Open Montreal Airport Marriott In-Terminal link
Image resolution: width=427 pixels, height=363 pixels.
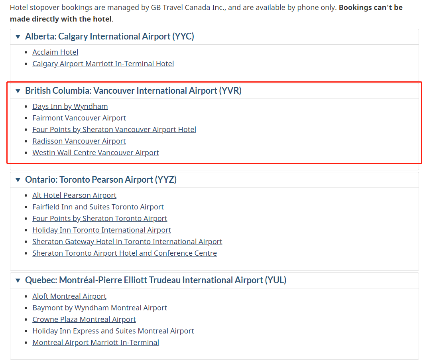click(96, 343)
